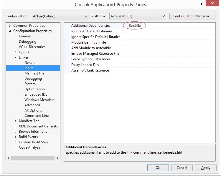This screenshot has width=221, height=176.
Task: Select VC++ Directories in the tree
Action: click(32, 47)
